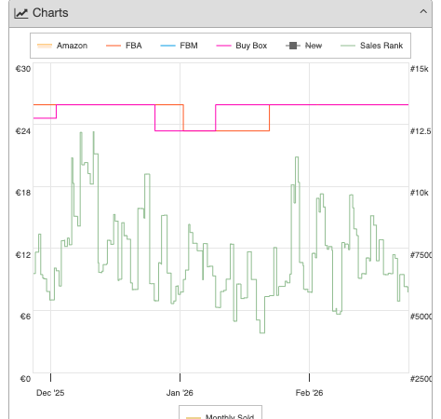Click the Buy Box pink legend swatch
The image size is (441, 419).
click(x=223, y=46)
